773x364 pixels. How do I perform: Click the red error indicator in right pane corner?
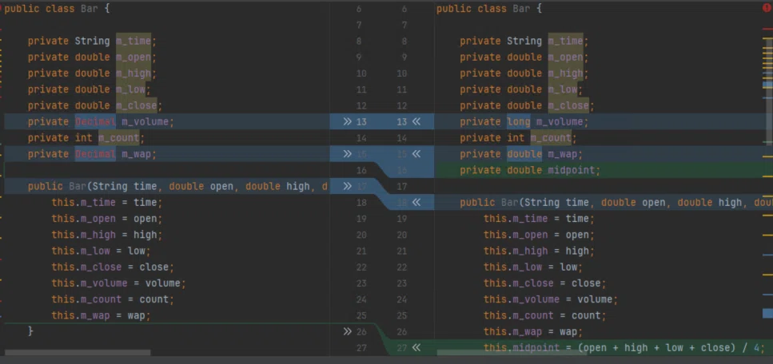(767, 7)
